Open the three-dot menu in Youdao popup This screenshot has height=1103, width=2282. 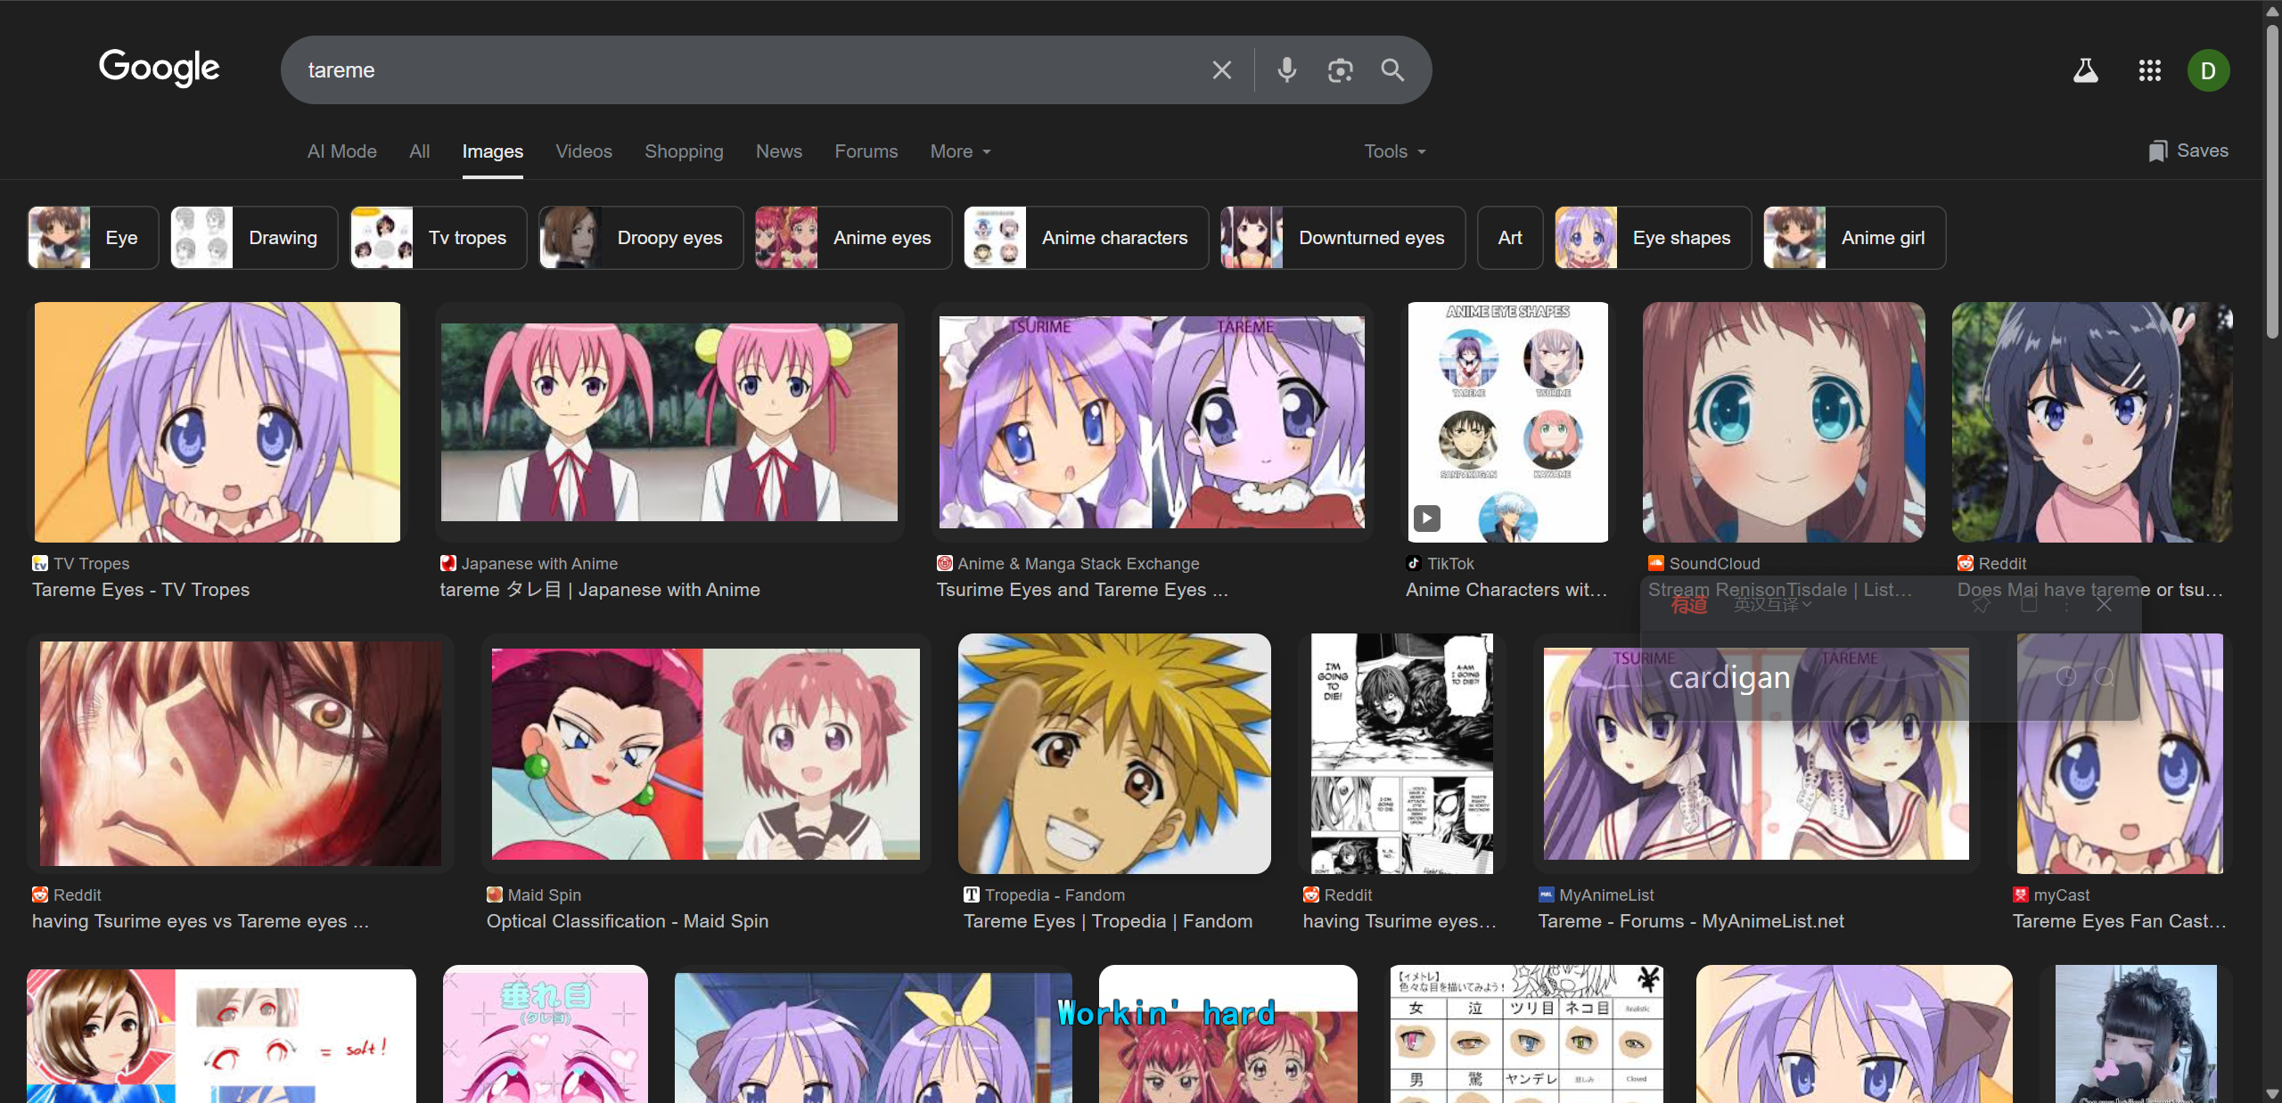[x=2066, y=604]
